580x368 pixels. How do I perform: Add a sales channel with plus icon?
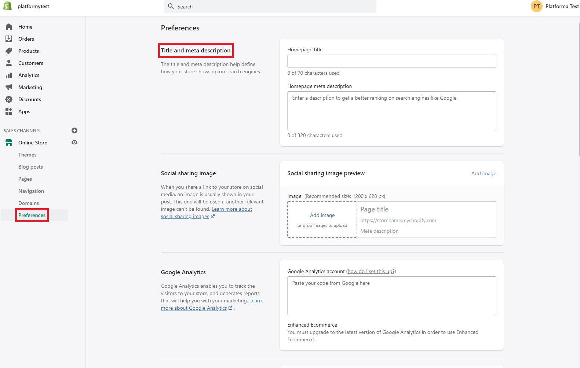pos(74,130)
